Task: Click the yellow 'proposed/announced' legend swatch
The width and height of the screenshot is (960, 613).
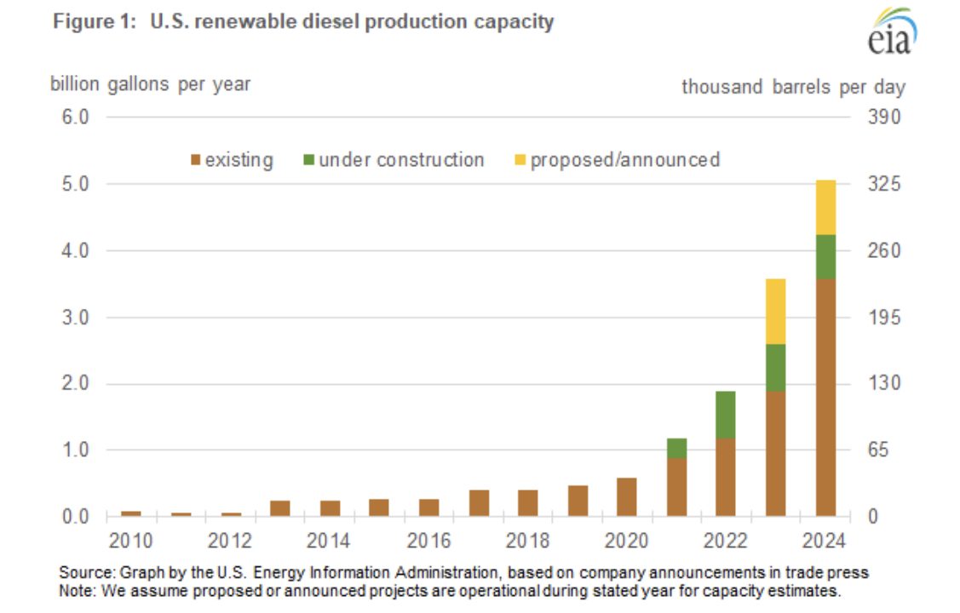Action: coord(520,160)
